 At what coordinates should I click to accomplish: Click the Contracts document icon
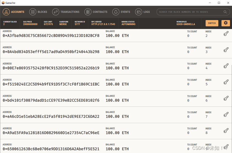pos(88,12)
